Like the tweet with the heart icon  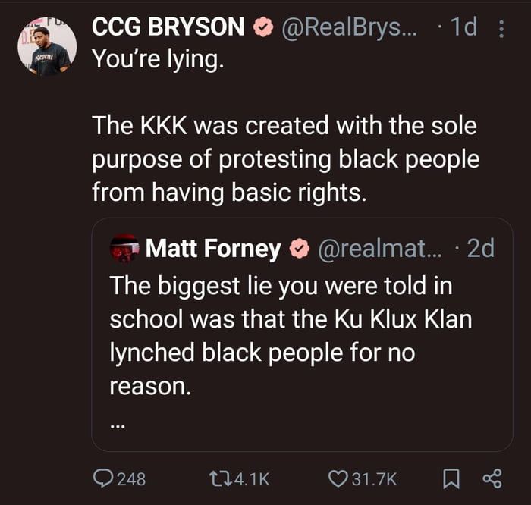pyautogui.click(x=337, y=478)
